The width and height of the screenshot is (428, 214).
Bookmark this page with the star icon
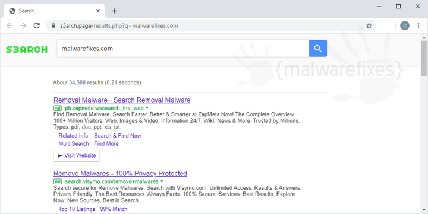(369, 26)
